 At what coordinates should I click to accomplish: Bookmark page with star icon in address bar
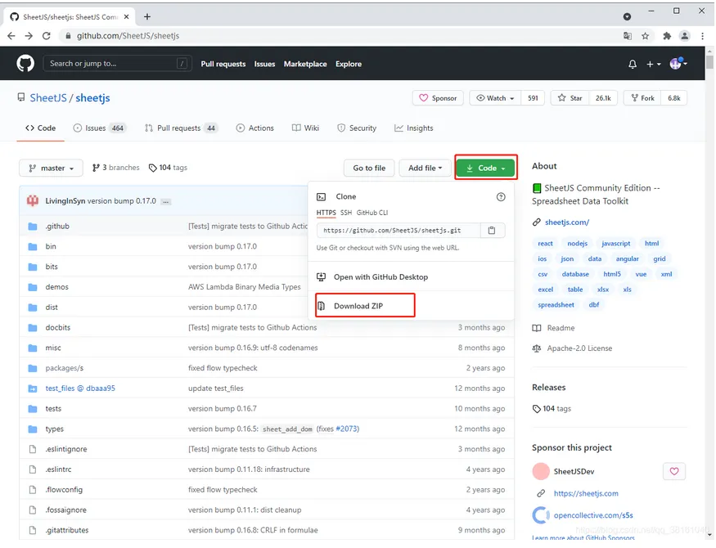[x=646, y=36]
